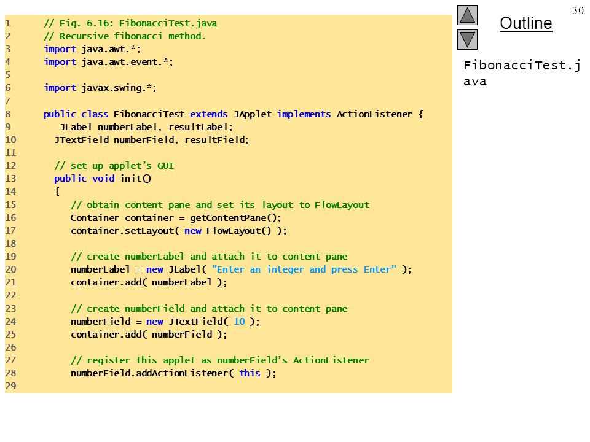Click string "Enter an integer and press Enter"

coord(304,269)
